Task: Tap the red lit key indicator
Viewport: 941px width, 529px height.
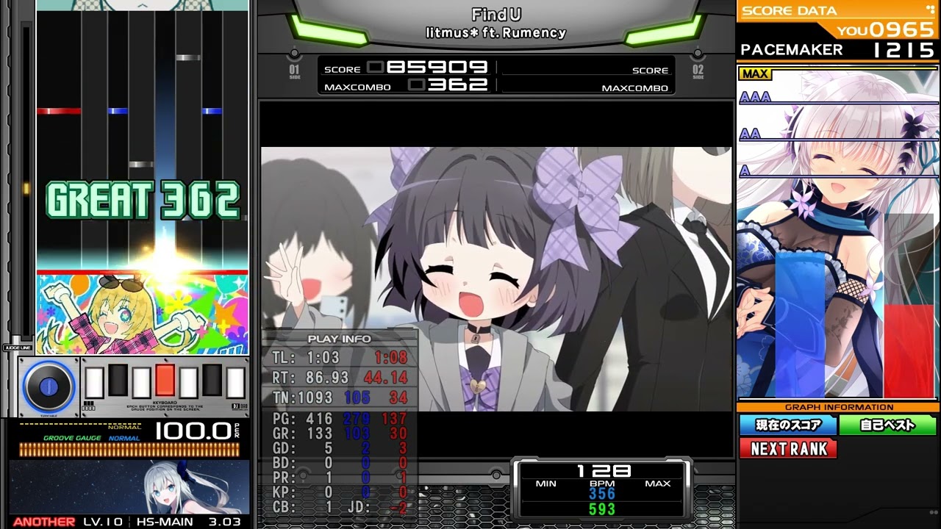Action: [165, 381]
